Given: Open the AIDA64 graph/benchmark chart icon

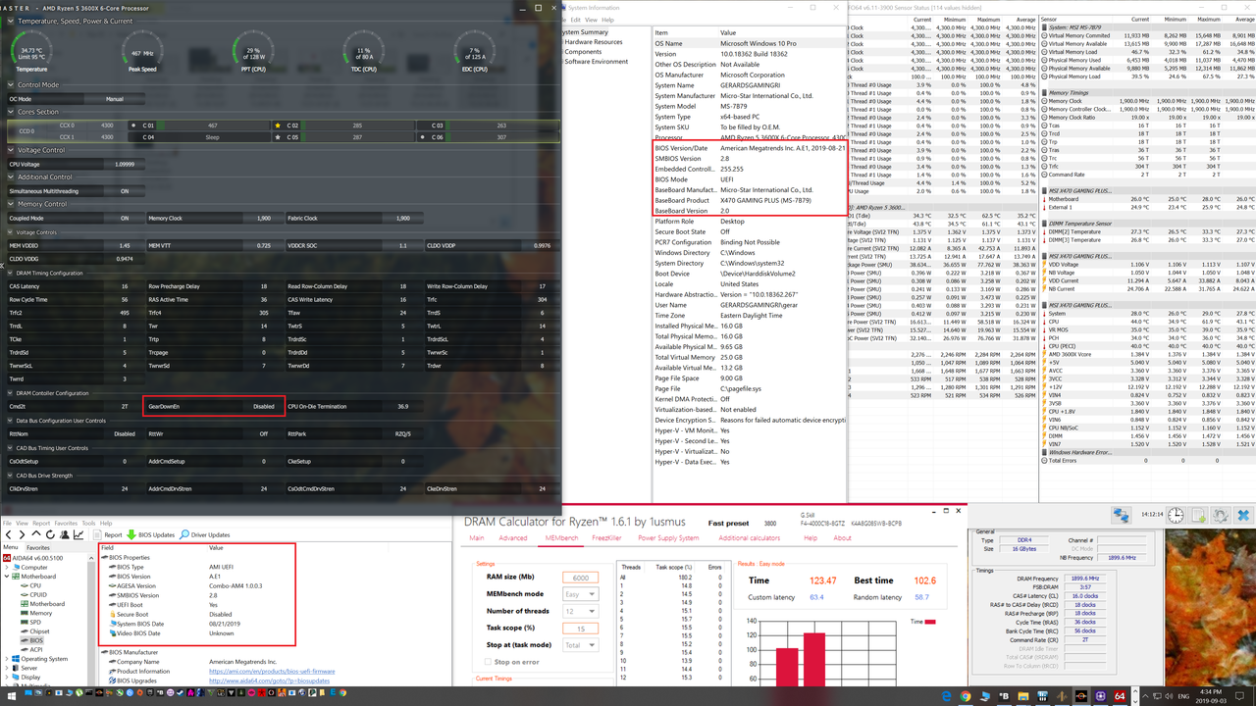Looking at the screenshot, I should [78, 534].
